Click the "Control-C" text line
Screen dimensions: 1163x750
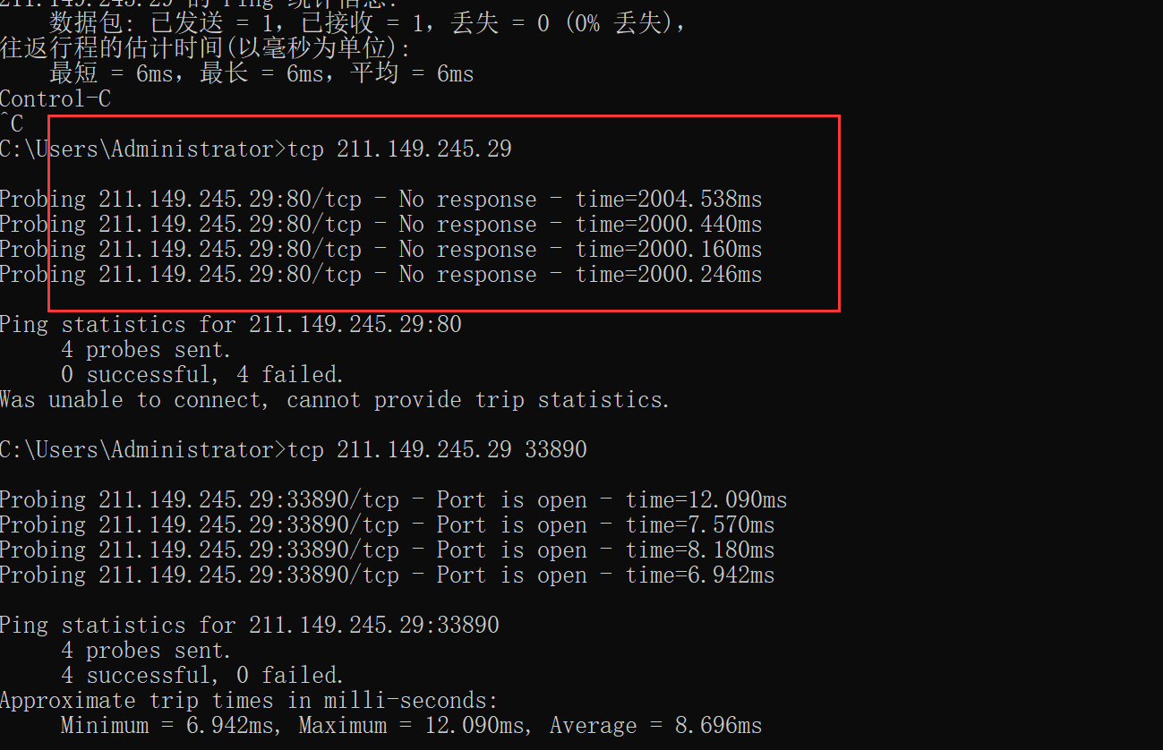click(x=56, y=99)
